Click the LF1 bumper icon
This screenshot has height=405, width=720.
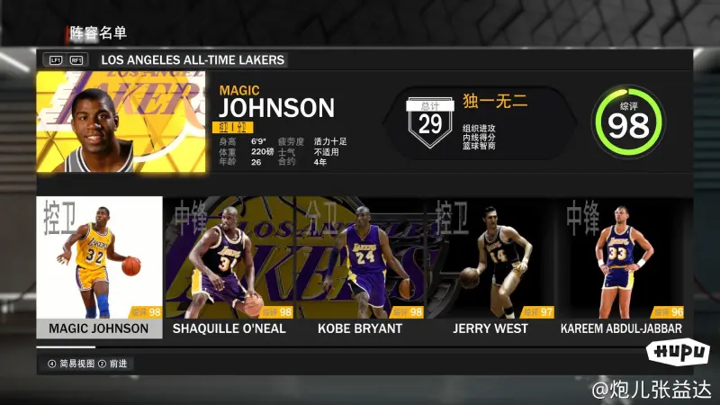click(56, 60)
